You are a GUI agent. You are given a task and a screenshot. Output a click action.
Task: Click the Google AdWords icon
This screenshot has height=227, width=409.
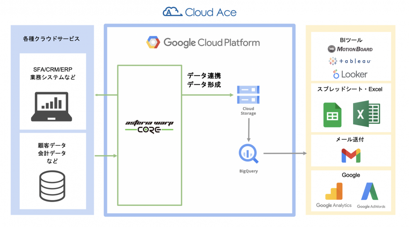coord(370,191)
